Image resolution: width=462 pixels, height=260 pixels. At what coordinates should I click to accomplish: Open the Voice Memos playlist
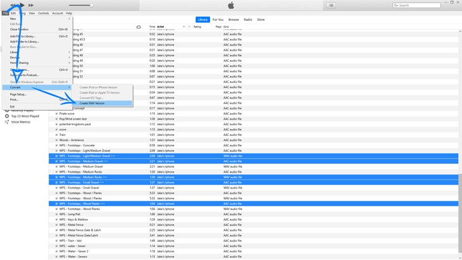point(21,122)
